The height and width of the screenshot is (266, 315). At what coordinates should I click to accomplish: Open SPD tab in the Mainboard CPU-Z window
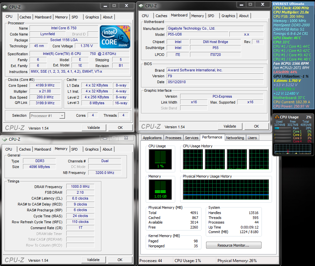click(x=211, y=16)
